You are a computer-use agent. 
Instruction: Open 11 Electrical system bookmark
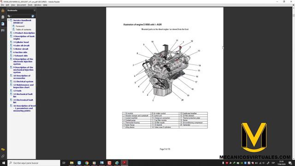click(x=23, y=82)
